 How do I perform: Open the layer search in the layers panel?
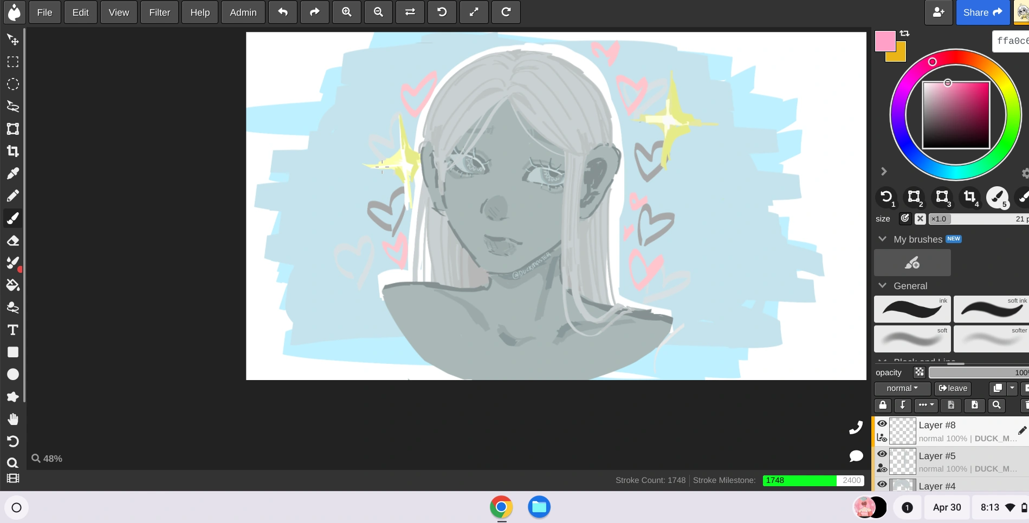(x=996, y=405)
